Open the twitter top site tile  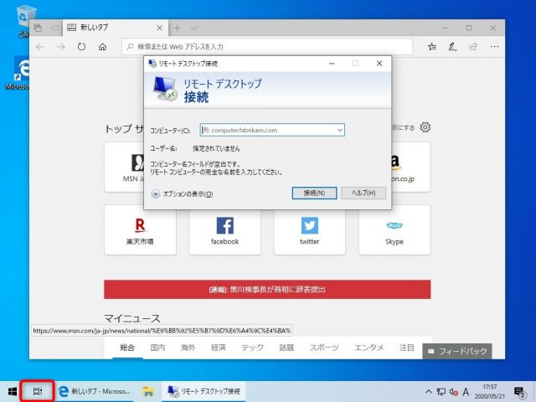pyautogui.click(x=310, y=229)
